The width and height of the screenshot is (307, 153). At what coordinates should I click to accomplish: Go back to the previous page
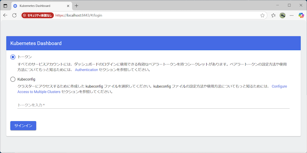coord(5,15)
